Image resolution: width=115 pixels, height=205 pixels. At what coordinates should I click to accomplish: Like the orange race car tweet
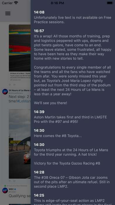pos(10,181)
